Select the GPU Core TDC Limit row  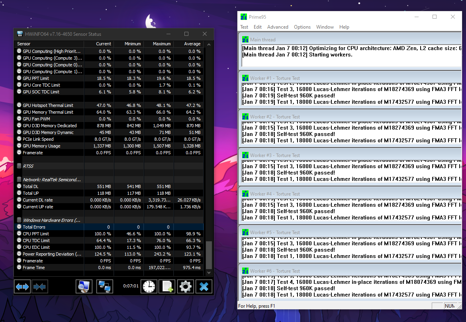pyautogui.click(x=109, y=85)
